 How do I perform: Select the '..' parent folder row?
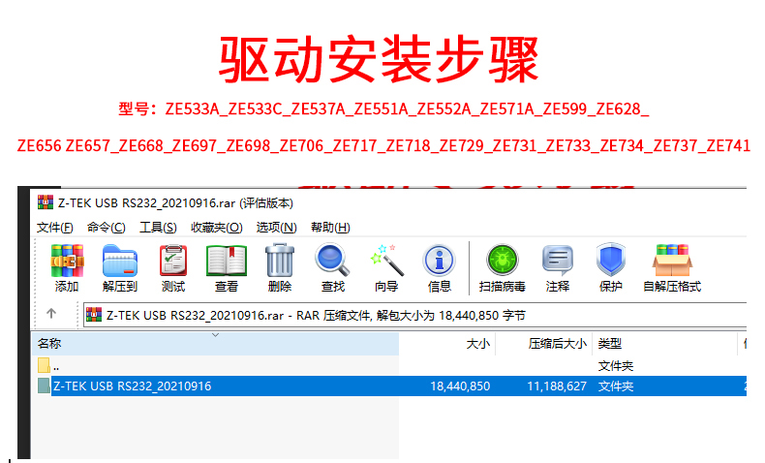[x=392, y=366]
